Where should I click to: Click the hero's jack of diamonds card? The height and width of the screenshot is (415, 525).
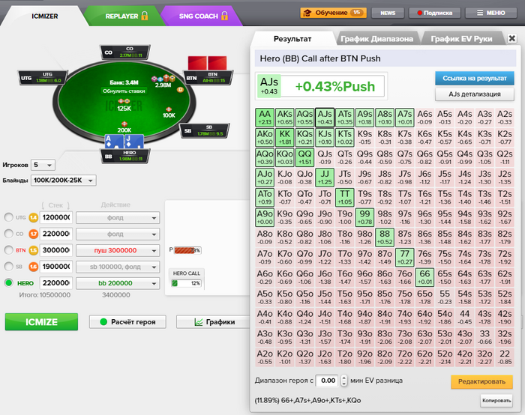(134, 142)
